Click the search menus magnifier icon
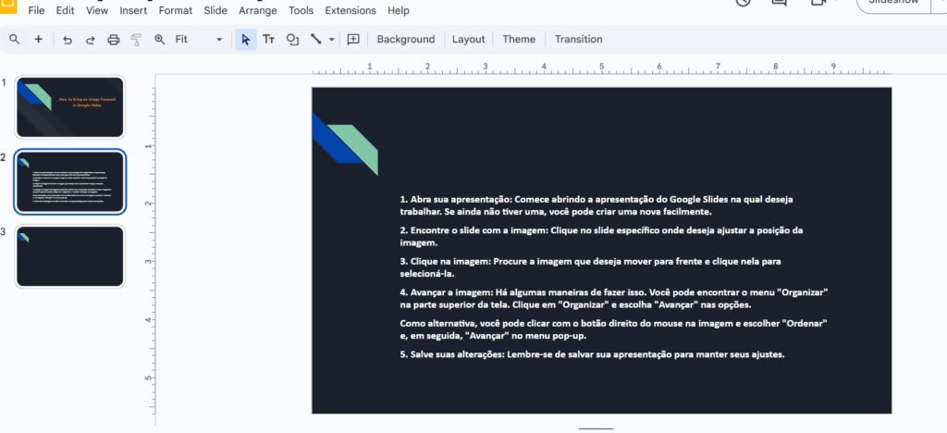Screen dimensions: 947x433 pyautogui.click(x=14, y=39)
